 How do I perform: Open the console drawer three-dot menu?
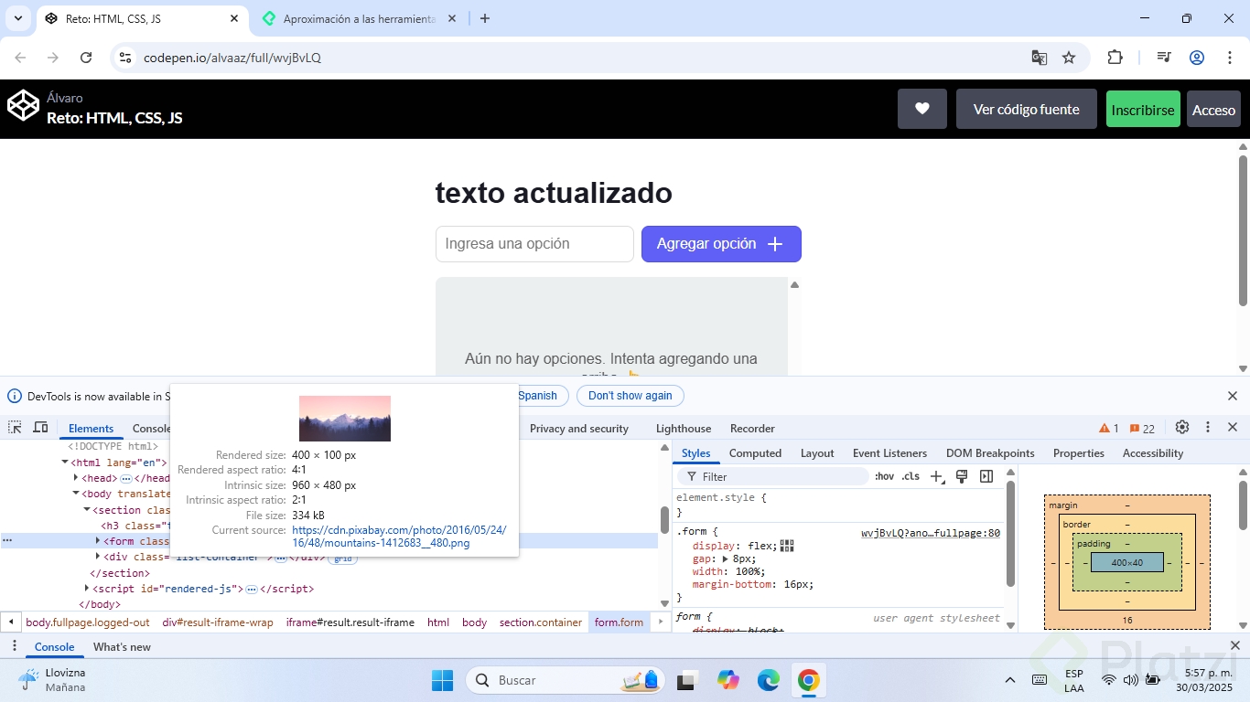(x=14, y=646)
